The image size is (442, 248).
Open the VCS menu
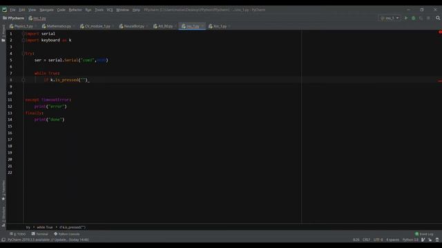click(x=110, y=10)
